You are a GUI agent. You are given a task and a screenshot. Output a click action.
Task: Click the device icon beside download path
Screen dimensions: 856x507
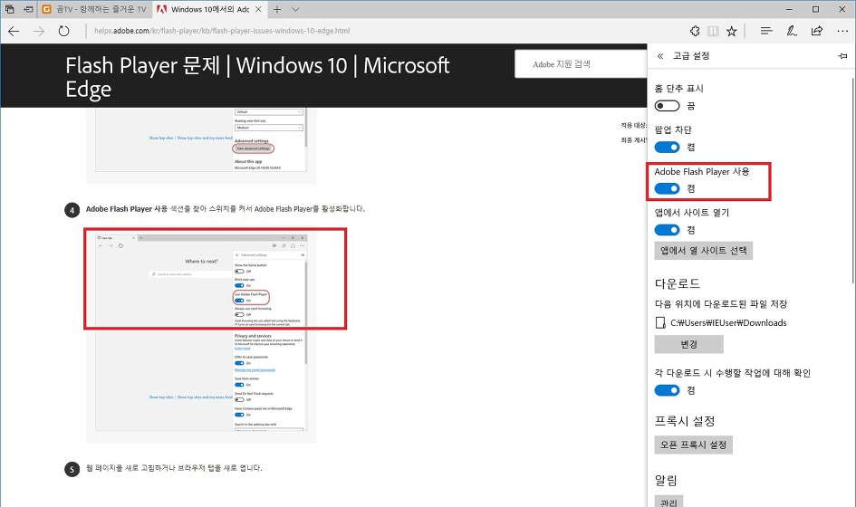point(660,323)
